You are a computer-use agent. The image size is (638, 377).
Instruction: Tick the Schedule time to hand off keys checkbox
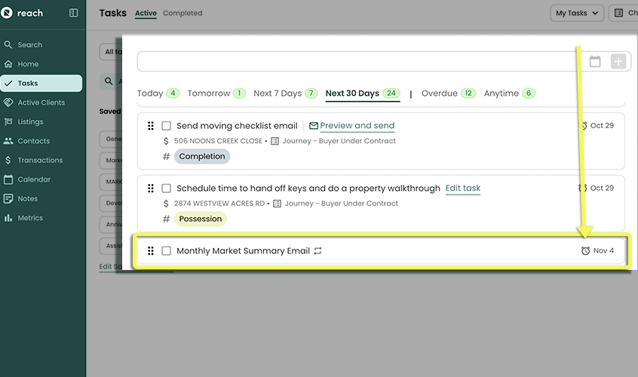tap(167, 188)
